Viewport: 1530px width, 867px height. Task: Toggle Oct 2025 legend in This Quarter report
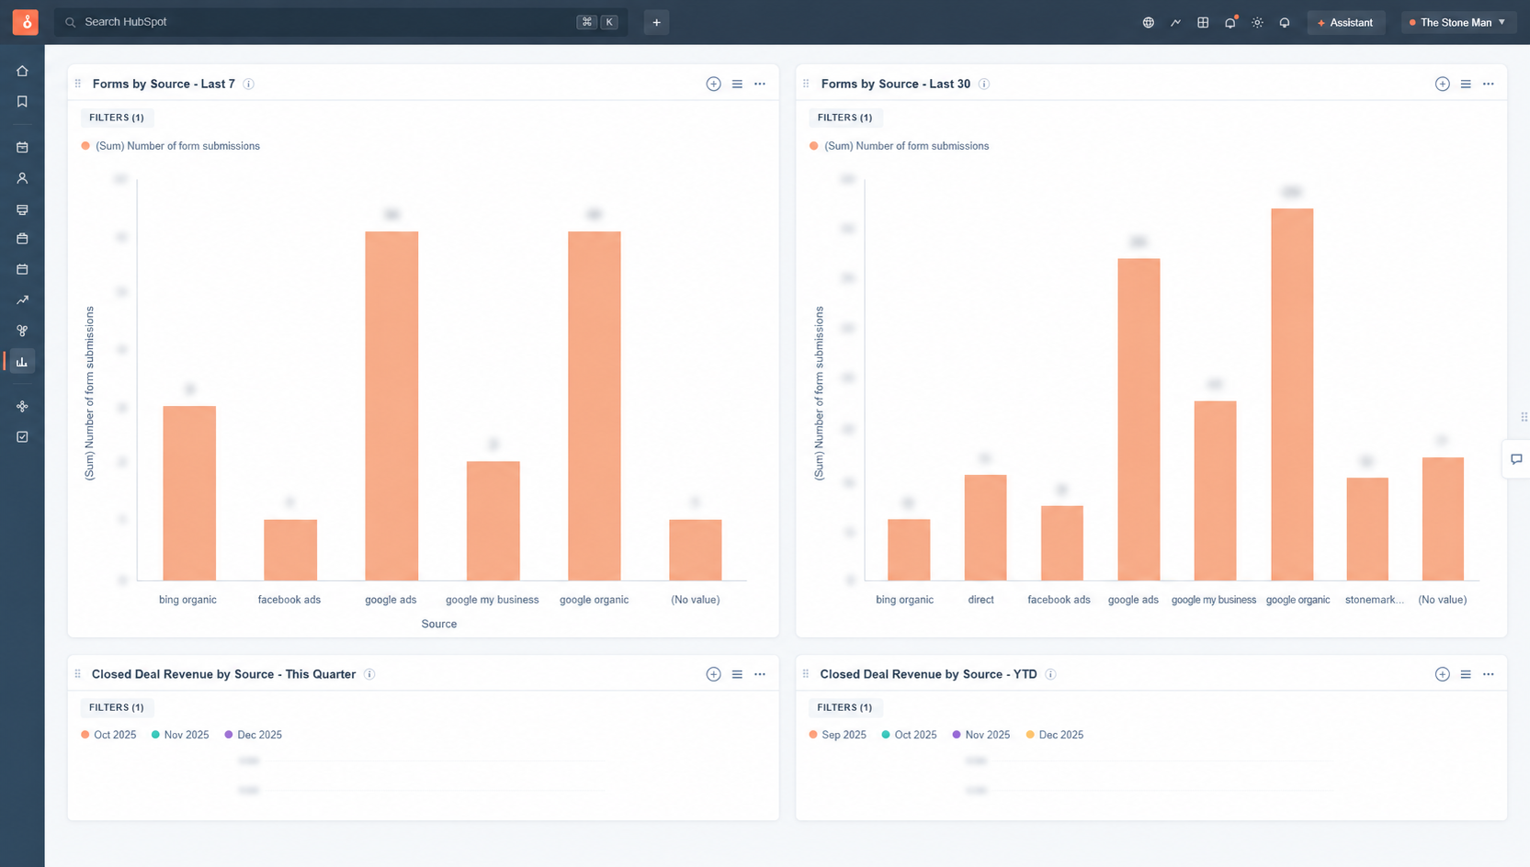click(108, 735)
